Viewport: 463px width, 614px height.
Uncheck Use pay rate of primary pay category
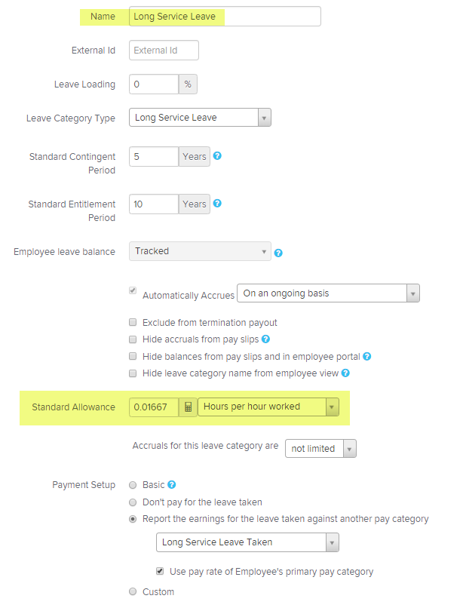pos(160,571)
